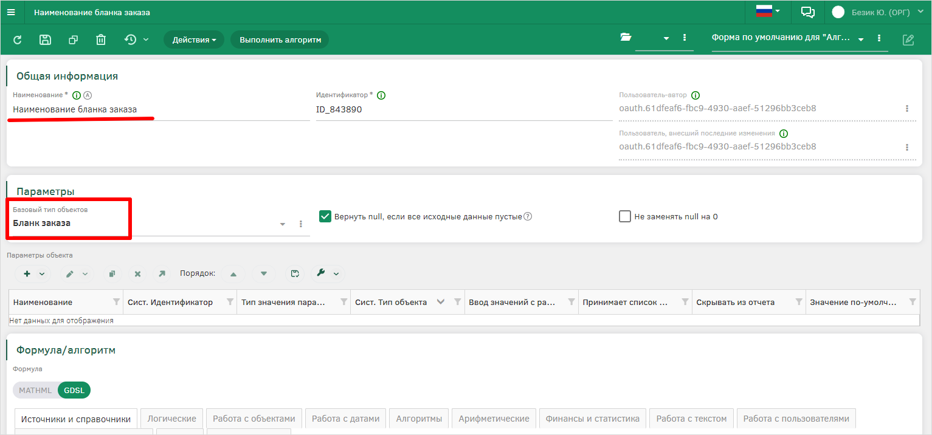Open the Логические tab
Viewport: 932px width, 435px height.
(172, 419)
